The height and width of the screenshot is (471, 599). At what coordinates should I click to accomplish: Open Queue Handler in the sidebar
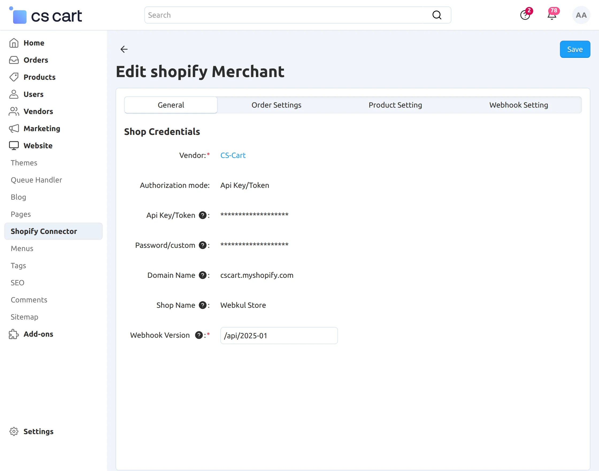click(x=36, y=180)
